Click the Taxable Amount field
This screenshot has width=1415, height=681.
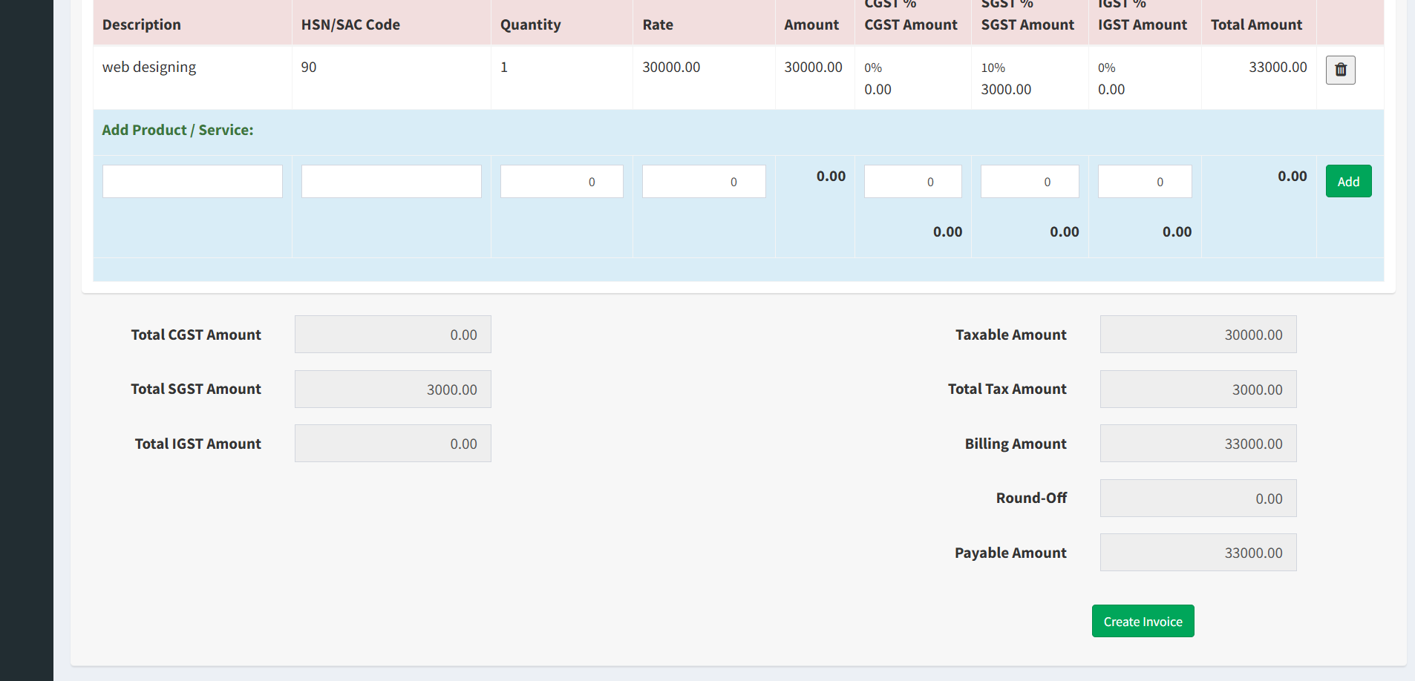(x=1197, y=335)
